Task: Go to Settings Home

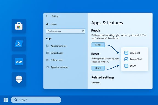Action: click(x=53, y=24)
